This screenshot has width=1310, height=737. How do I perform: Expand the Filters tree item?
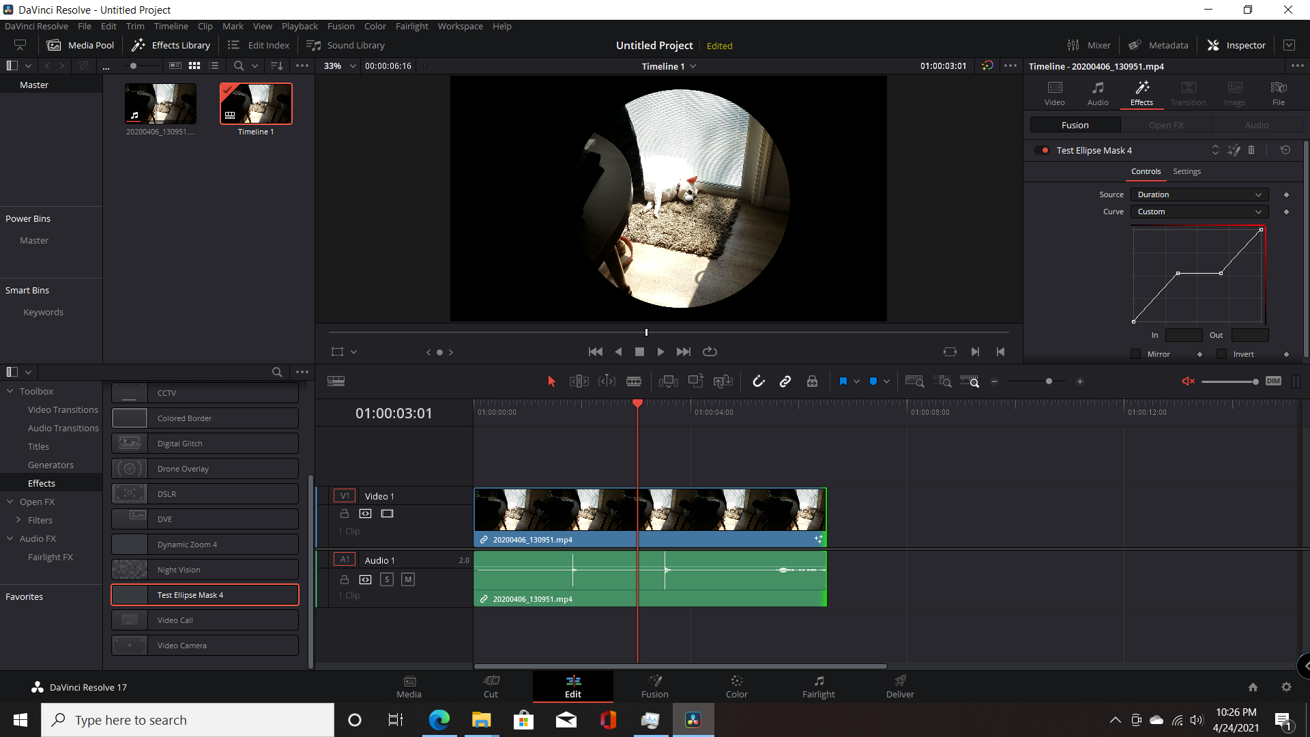[18, 520]
